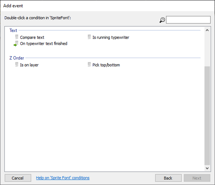Click the 'Text' category heading
This screenshot has height=185, width=215.
coord(13,30)
